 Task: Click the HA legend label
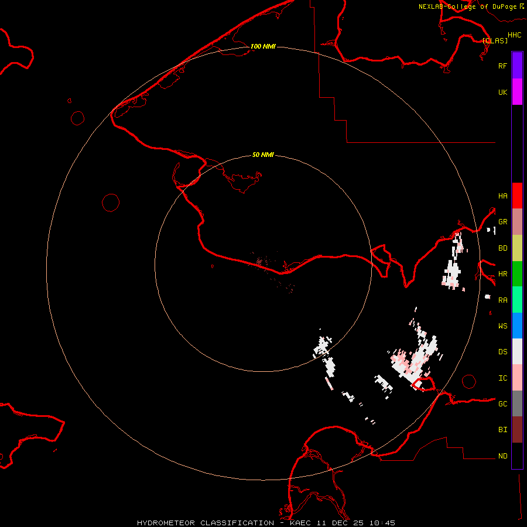tap(502, 196)
